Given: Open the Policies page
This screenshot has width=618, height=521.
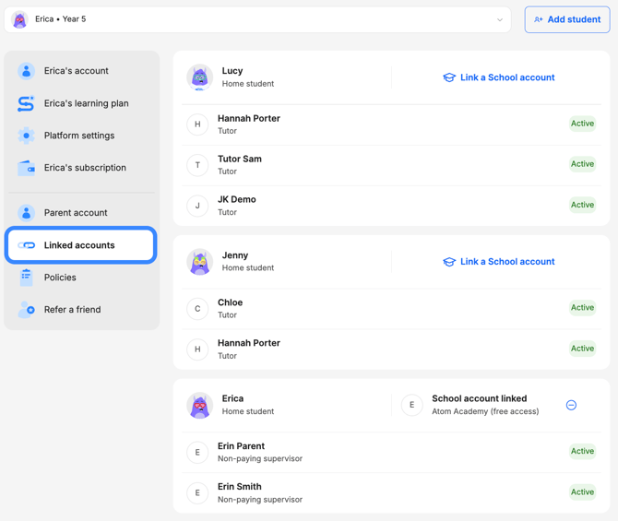Looking at the screenshot, I should [81, 278].
